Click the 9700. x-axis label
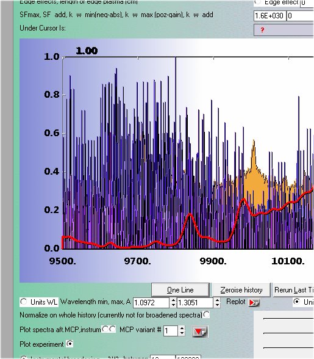The width and height of the screenshot is (314, 359). [x=137, y=261]
